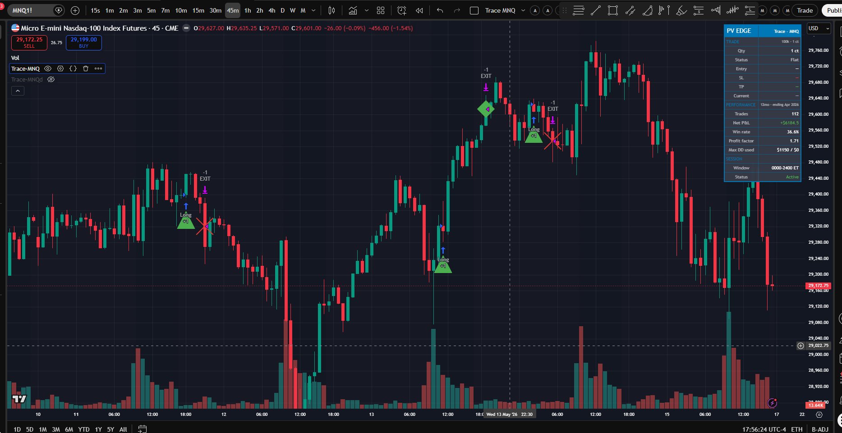The width and height of the screenshot is (842, 433).
Task: Redo the chart action
Action: point(457,10)
